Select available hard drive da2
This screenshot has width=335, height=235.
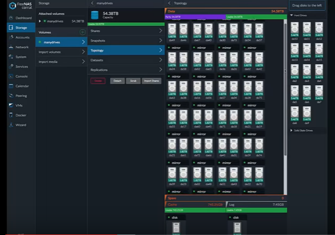click(295, 73)
